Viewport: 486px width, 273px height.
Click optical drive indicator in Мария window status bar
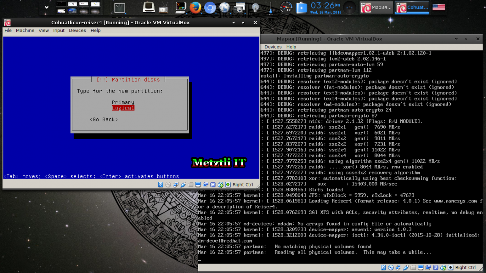(x=391, y=268)
